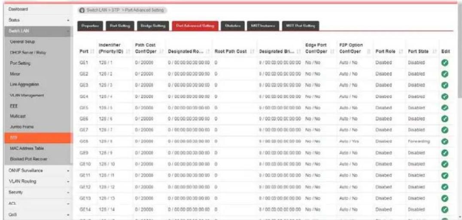Select STP in the sidebar
The height and width of the screenshot is (220, 462).
38,138
